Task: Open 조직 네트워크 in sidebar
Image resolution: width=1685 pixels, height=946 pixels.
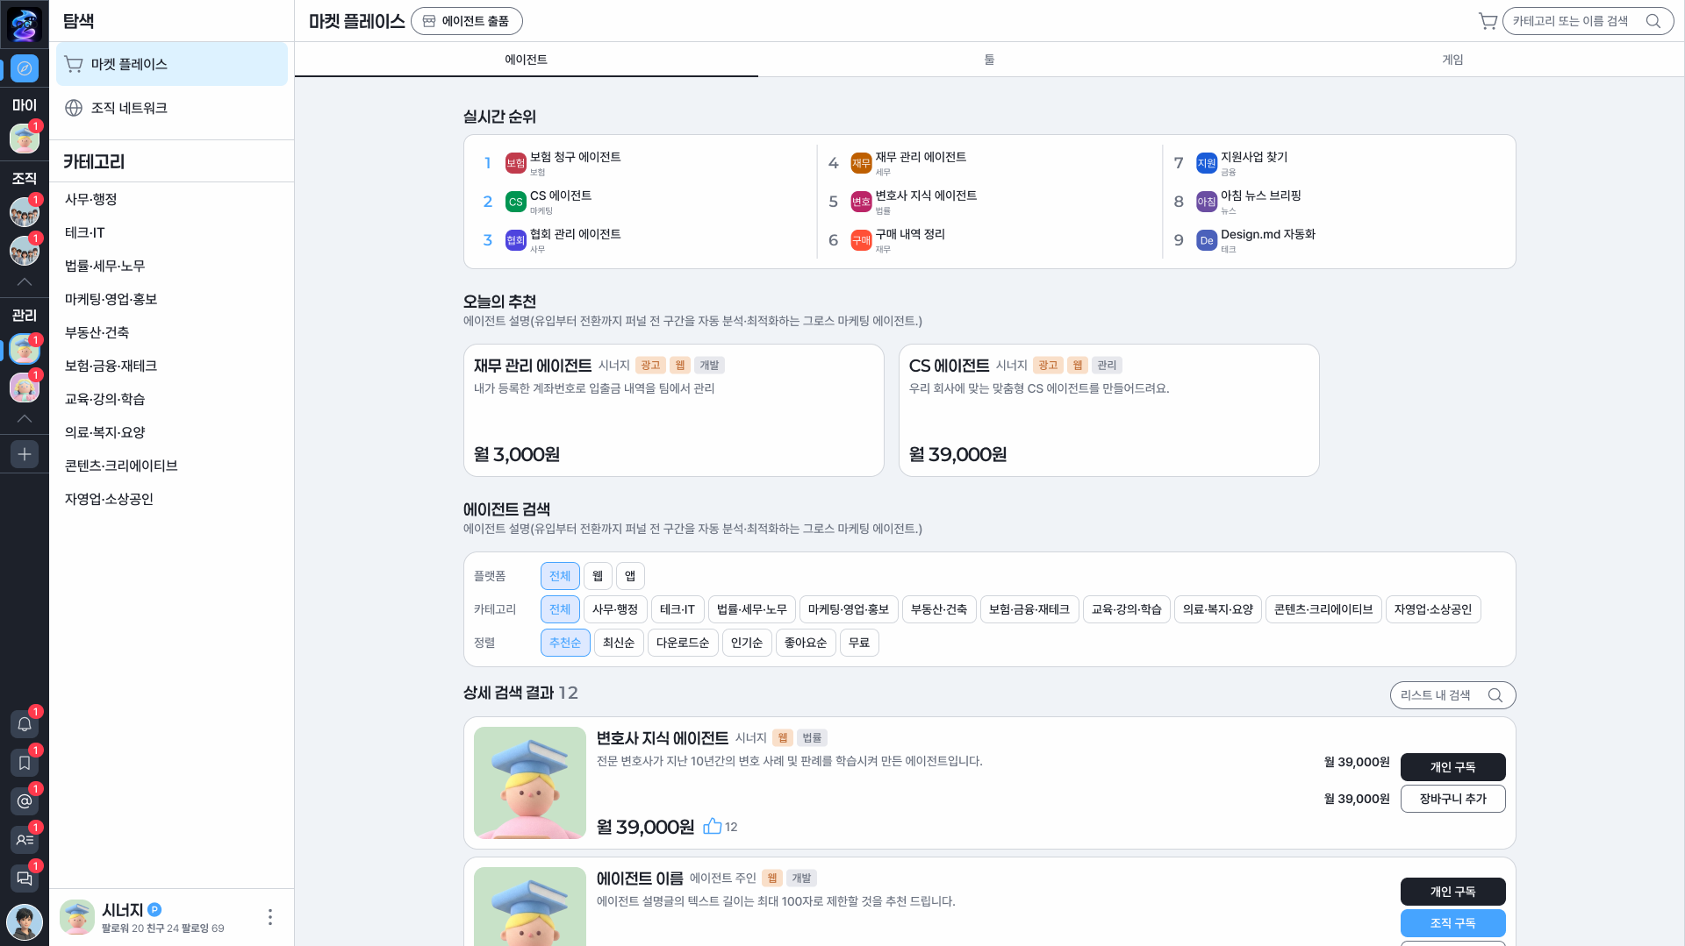Action: click(x=172, y=108)
